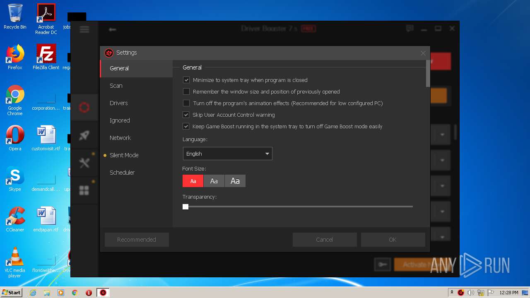Viewport: 530px width, 298px height.
Task: Toggle Minimize to system tray checkbox
Action: tap(186, 80)
